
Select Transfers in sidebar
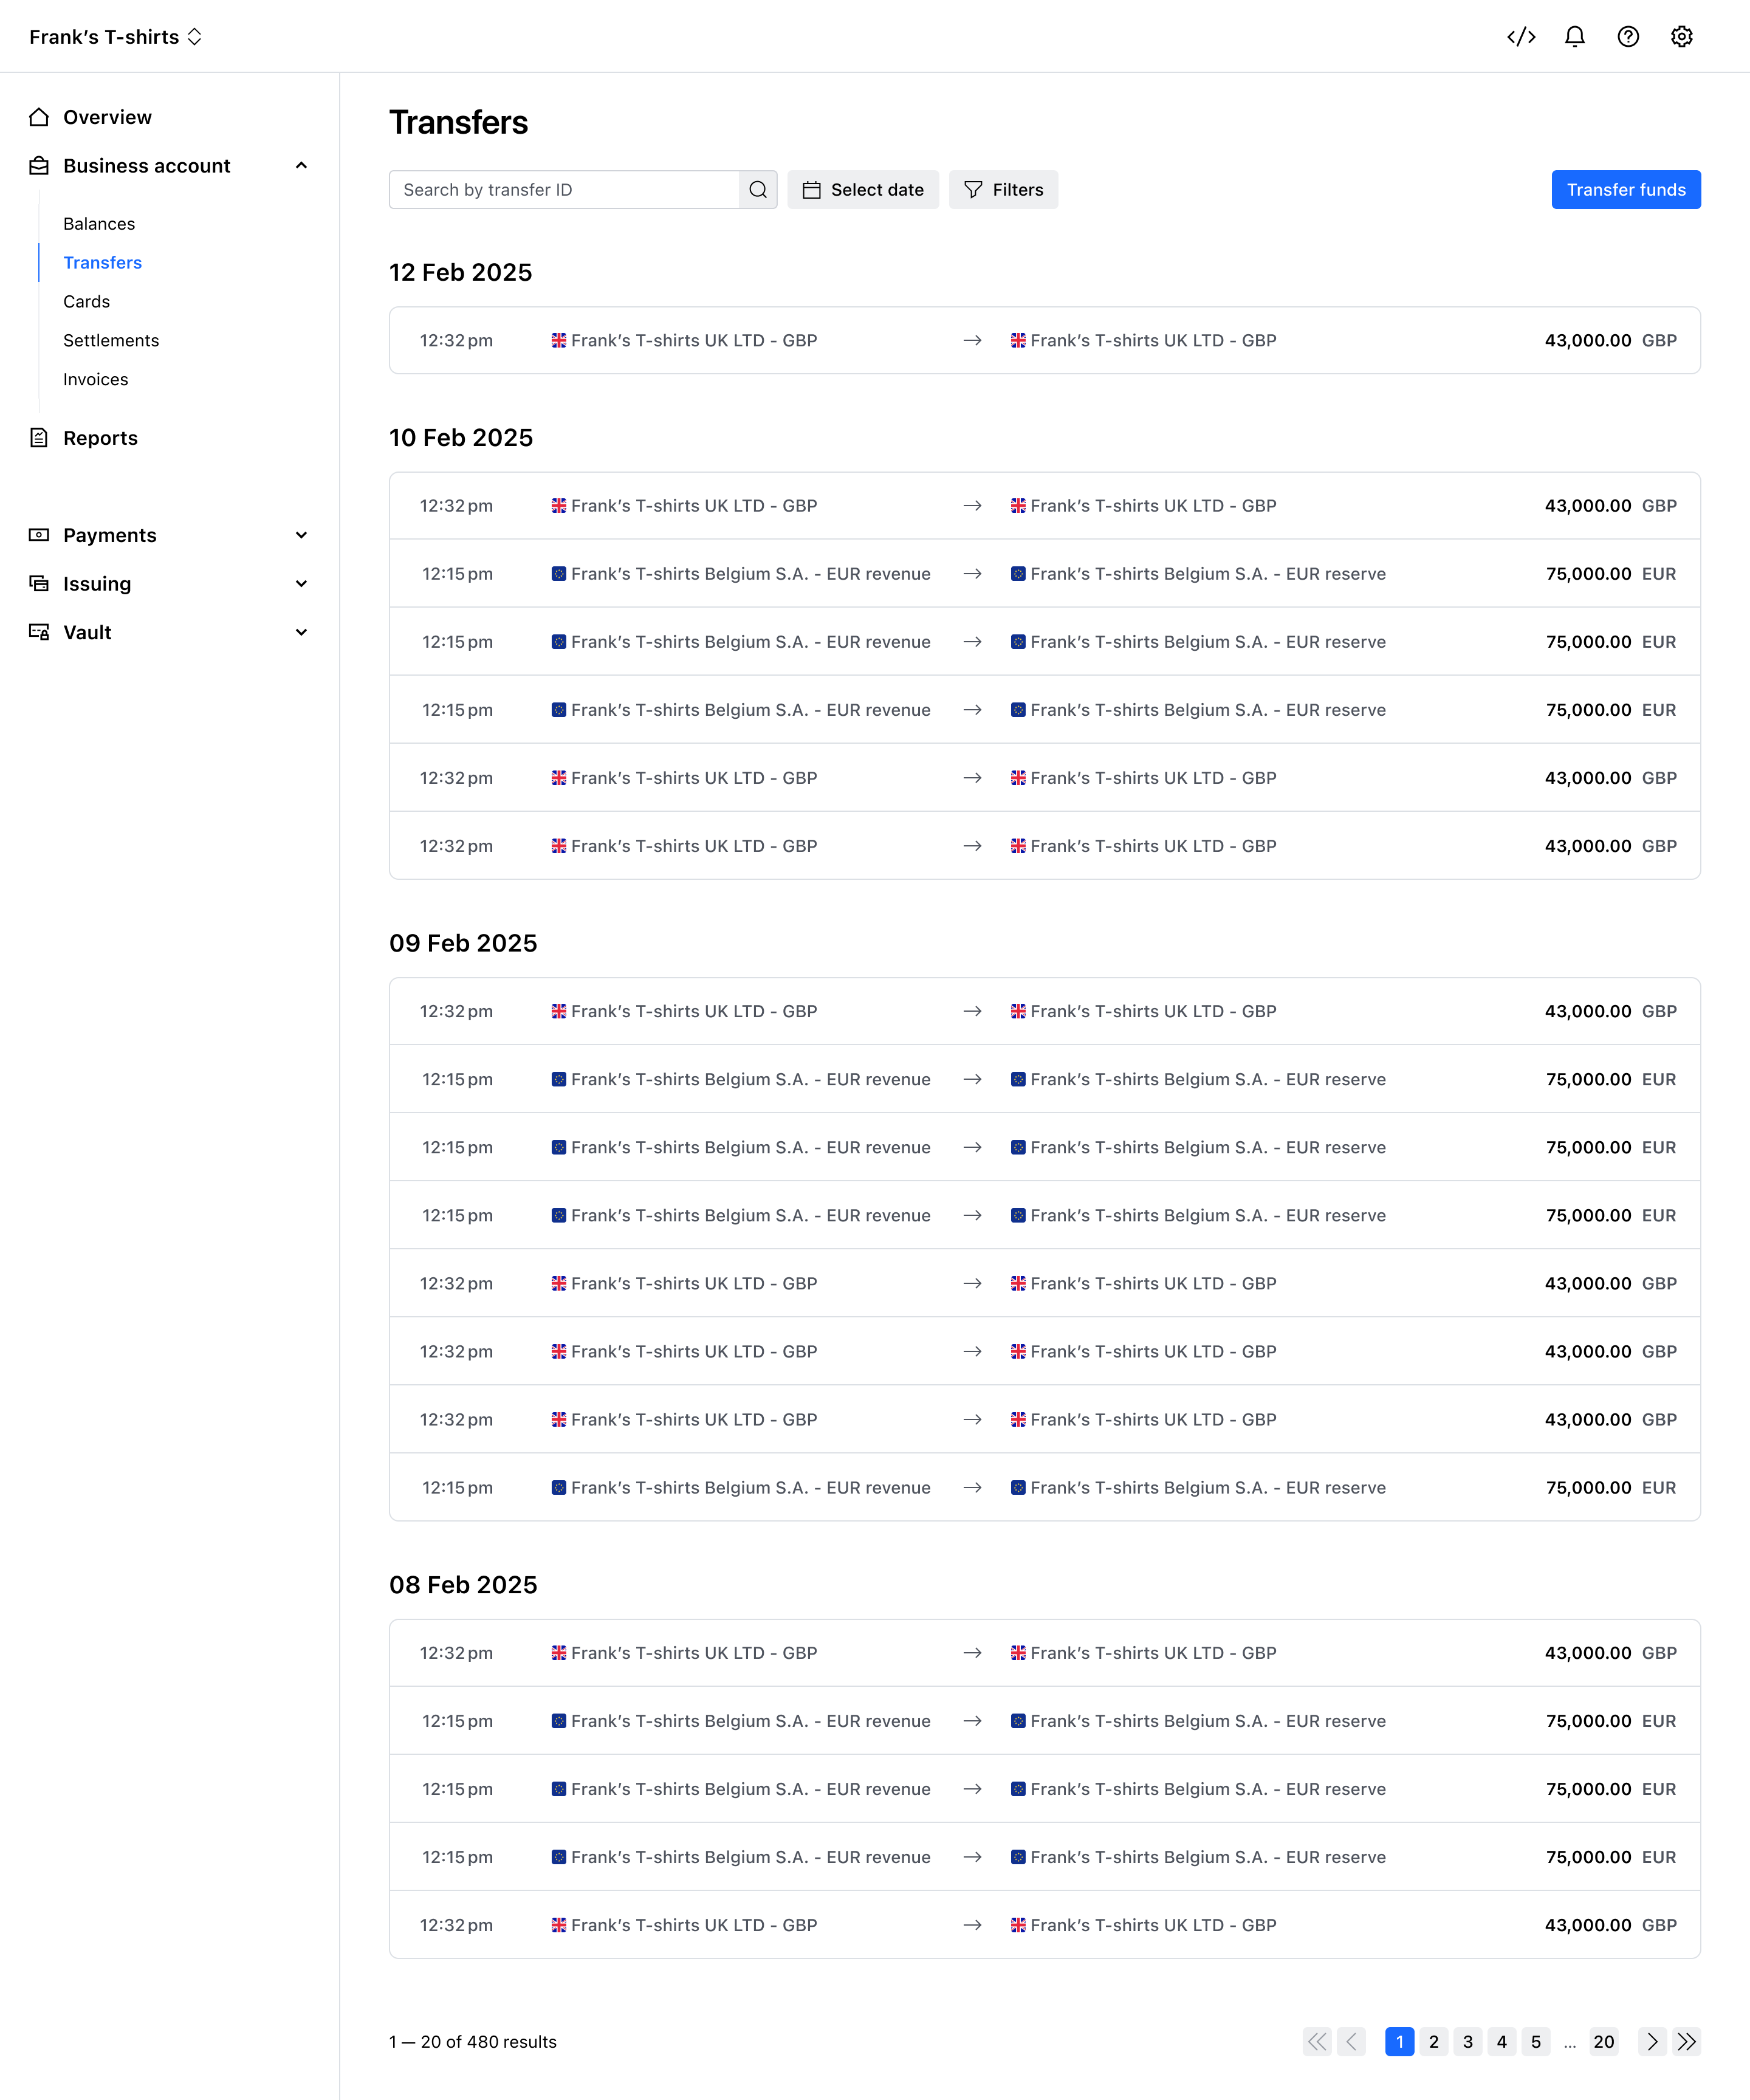(x=102, y=263)
